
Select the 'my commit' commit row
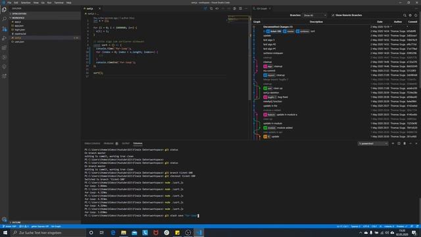tap(335, 70)
